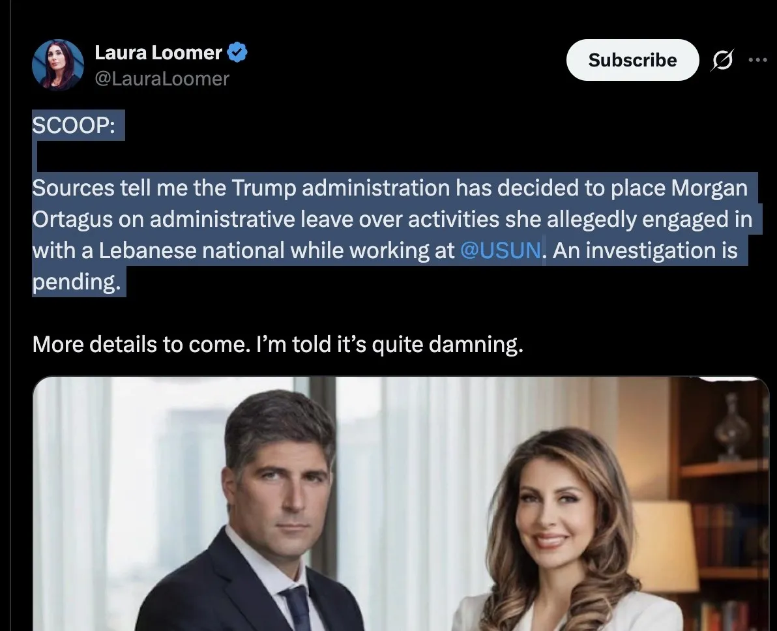Click the highlighted word pending.
This screenshot has width=777, height=631.
point(76,282)
